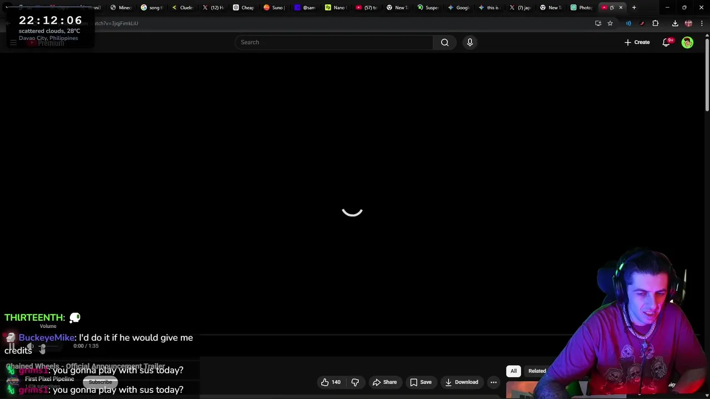Open YouTube notifications bell

[x=667, y=42]
